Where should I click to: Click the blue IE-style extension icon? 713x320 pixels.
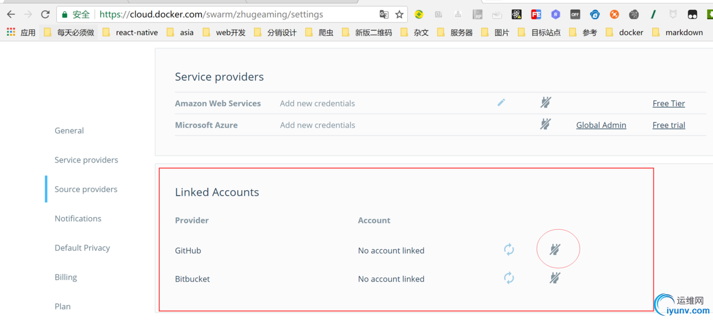click(x=595, y=14)
